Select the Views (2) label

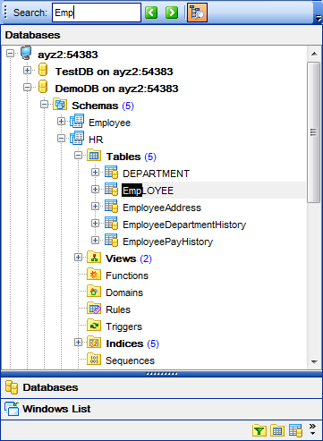129,259
